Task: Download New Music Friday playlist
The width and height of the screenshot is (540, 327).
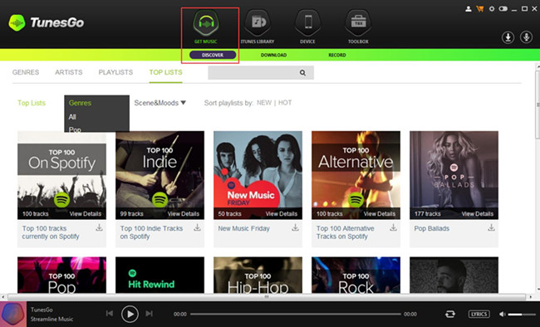Action: pos(295,227)
